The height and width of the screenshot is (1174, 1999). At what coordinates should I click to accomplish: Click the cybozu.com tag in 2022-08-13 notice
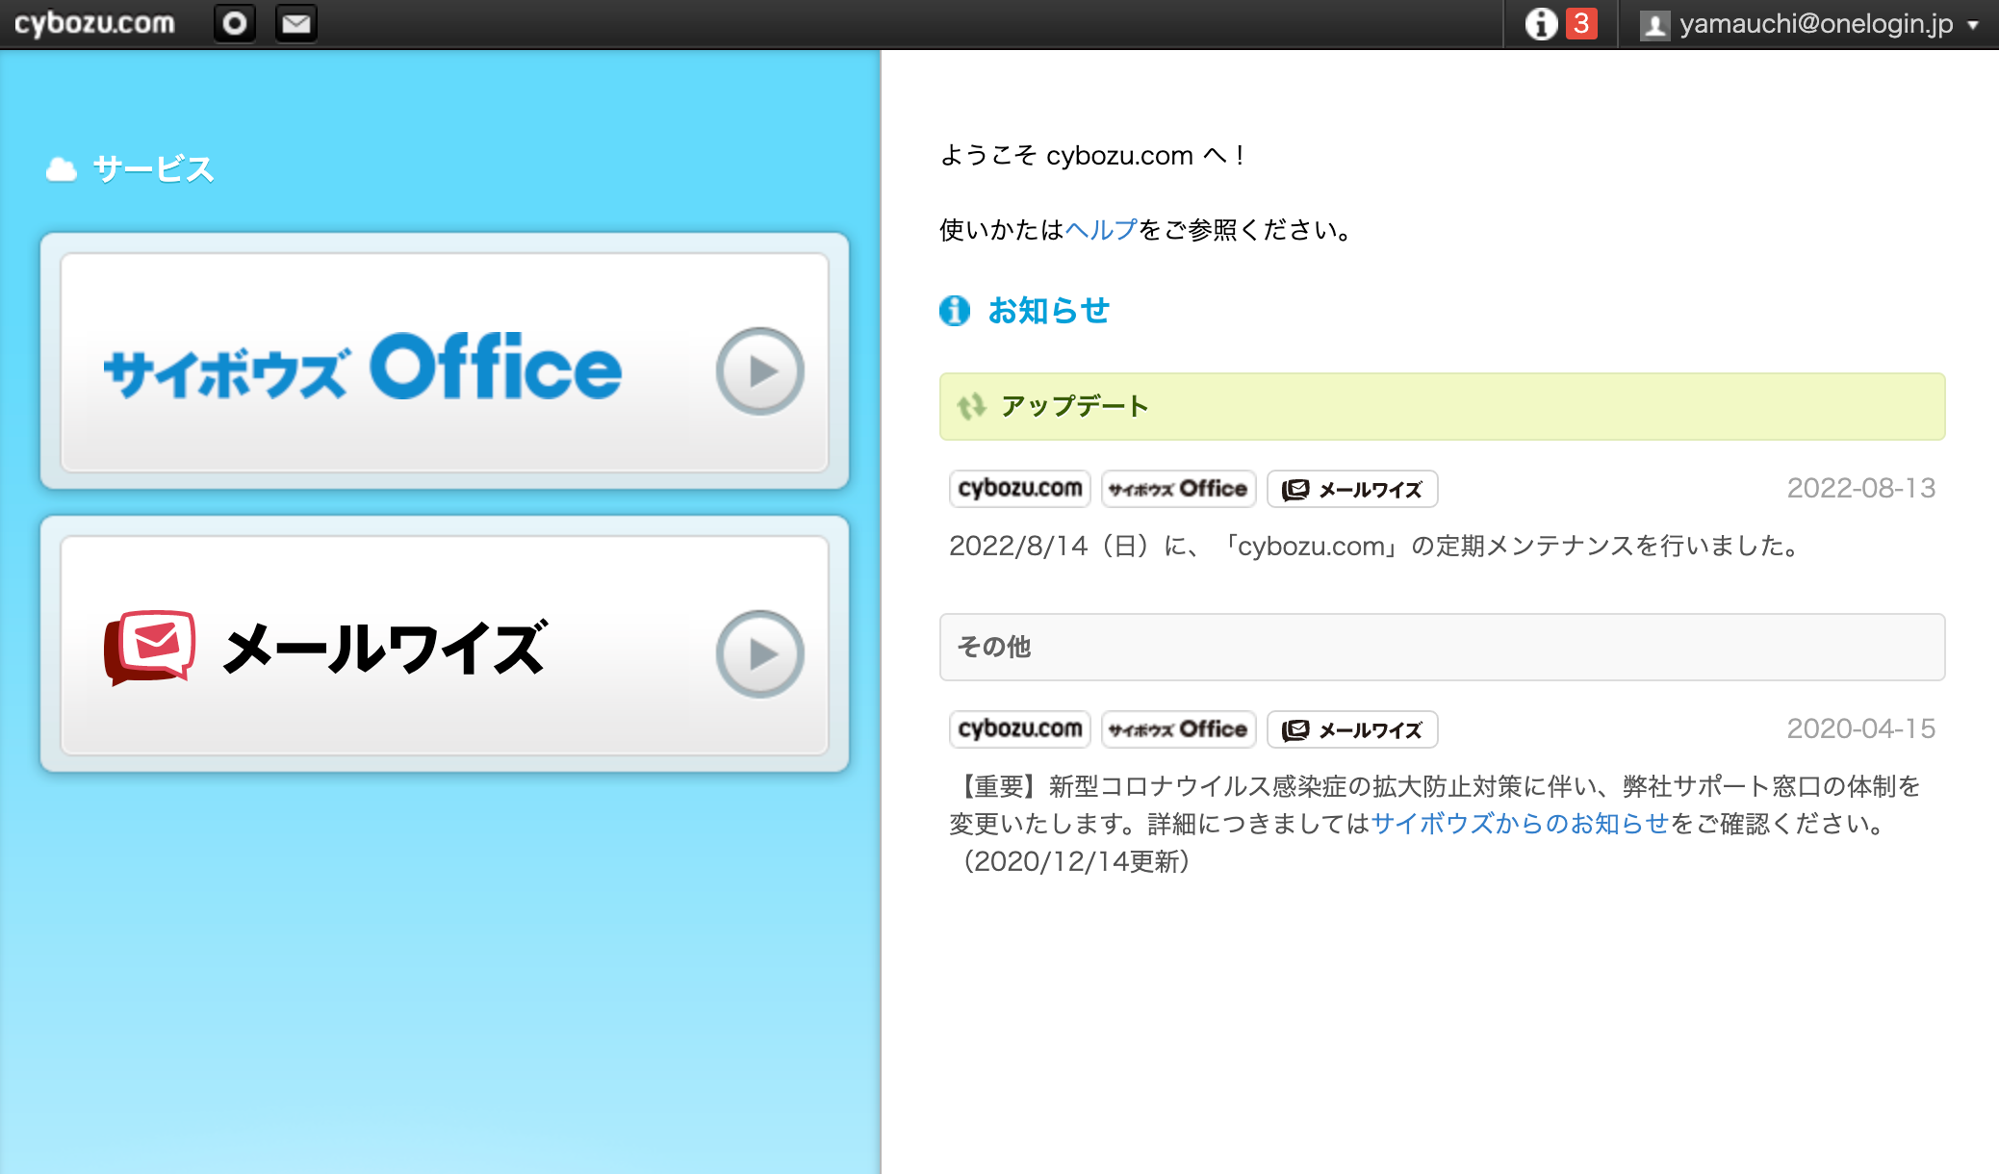1020,489
